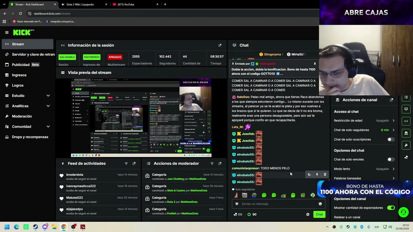Select Stream in the sidebar
This screenshot has width=413, height=232.
tap(27, 44)
